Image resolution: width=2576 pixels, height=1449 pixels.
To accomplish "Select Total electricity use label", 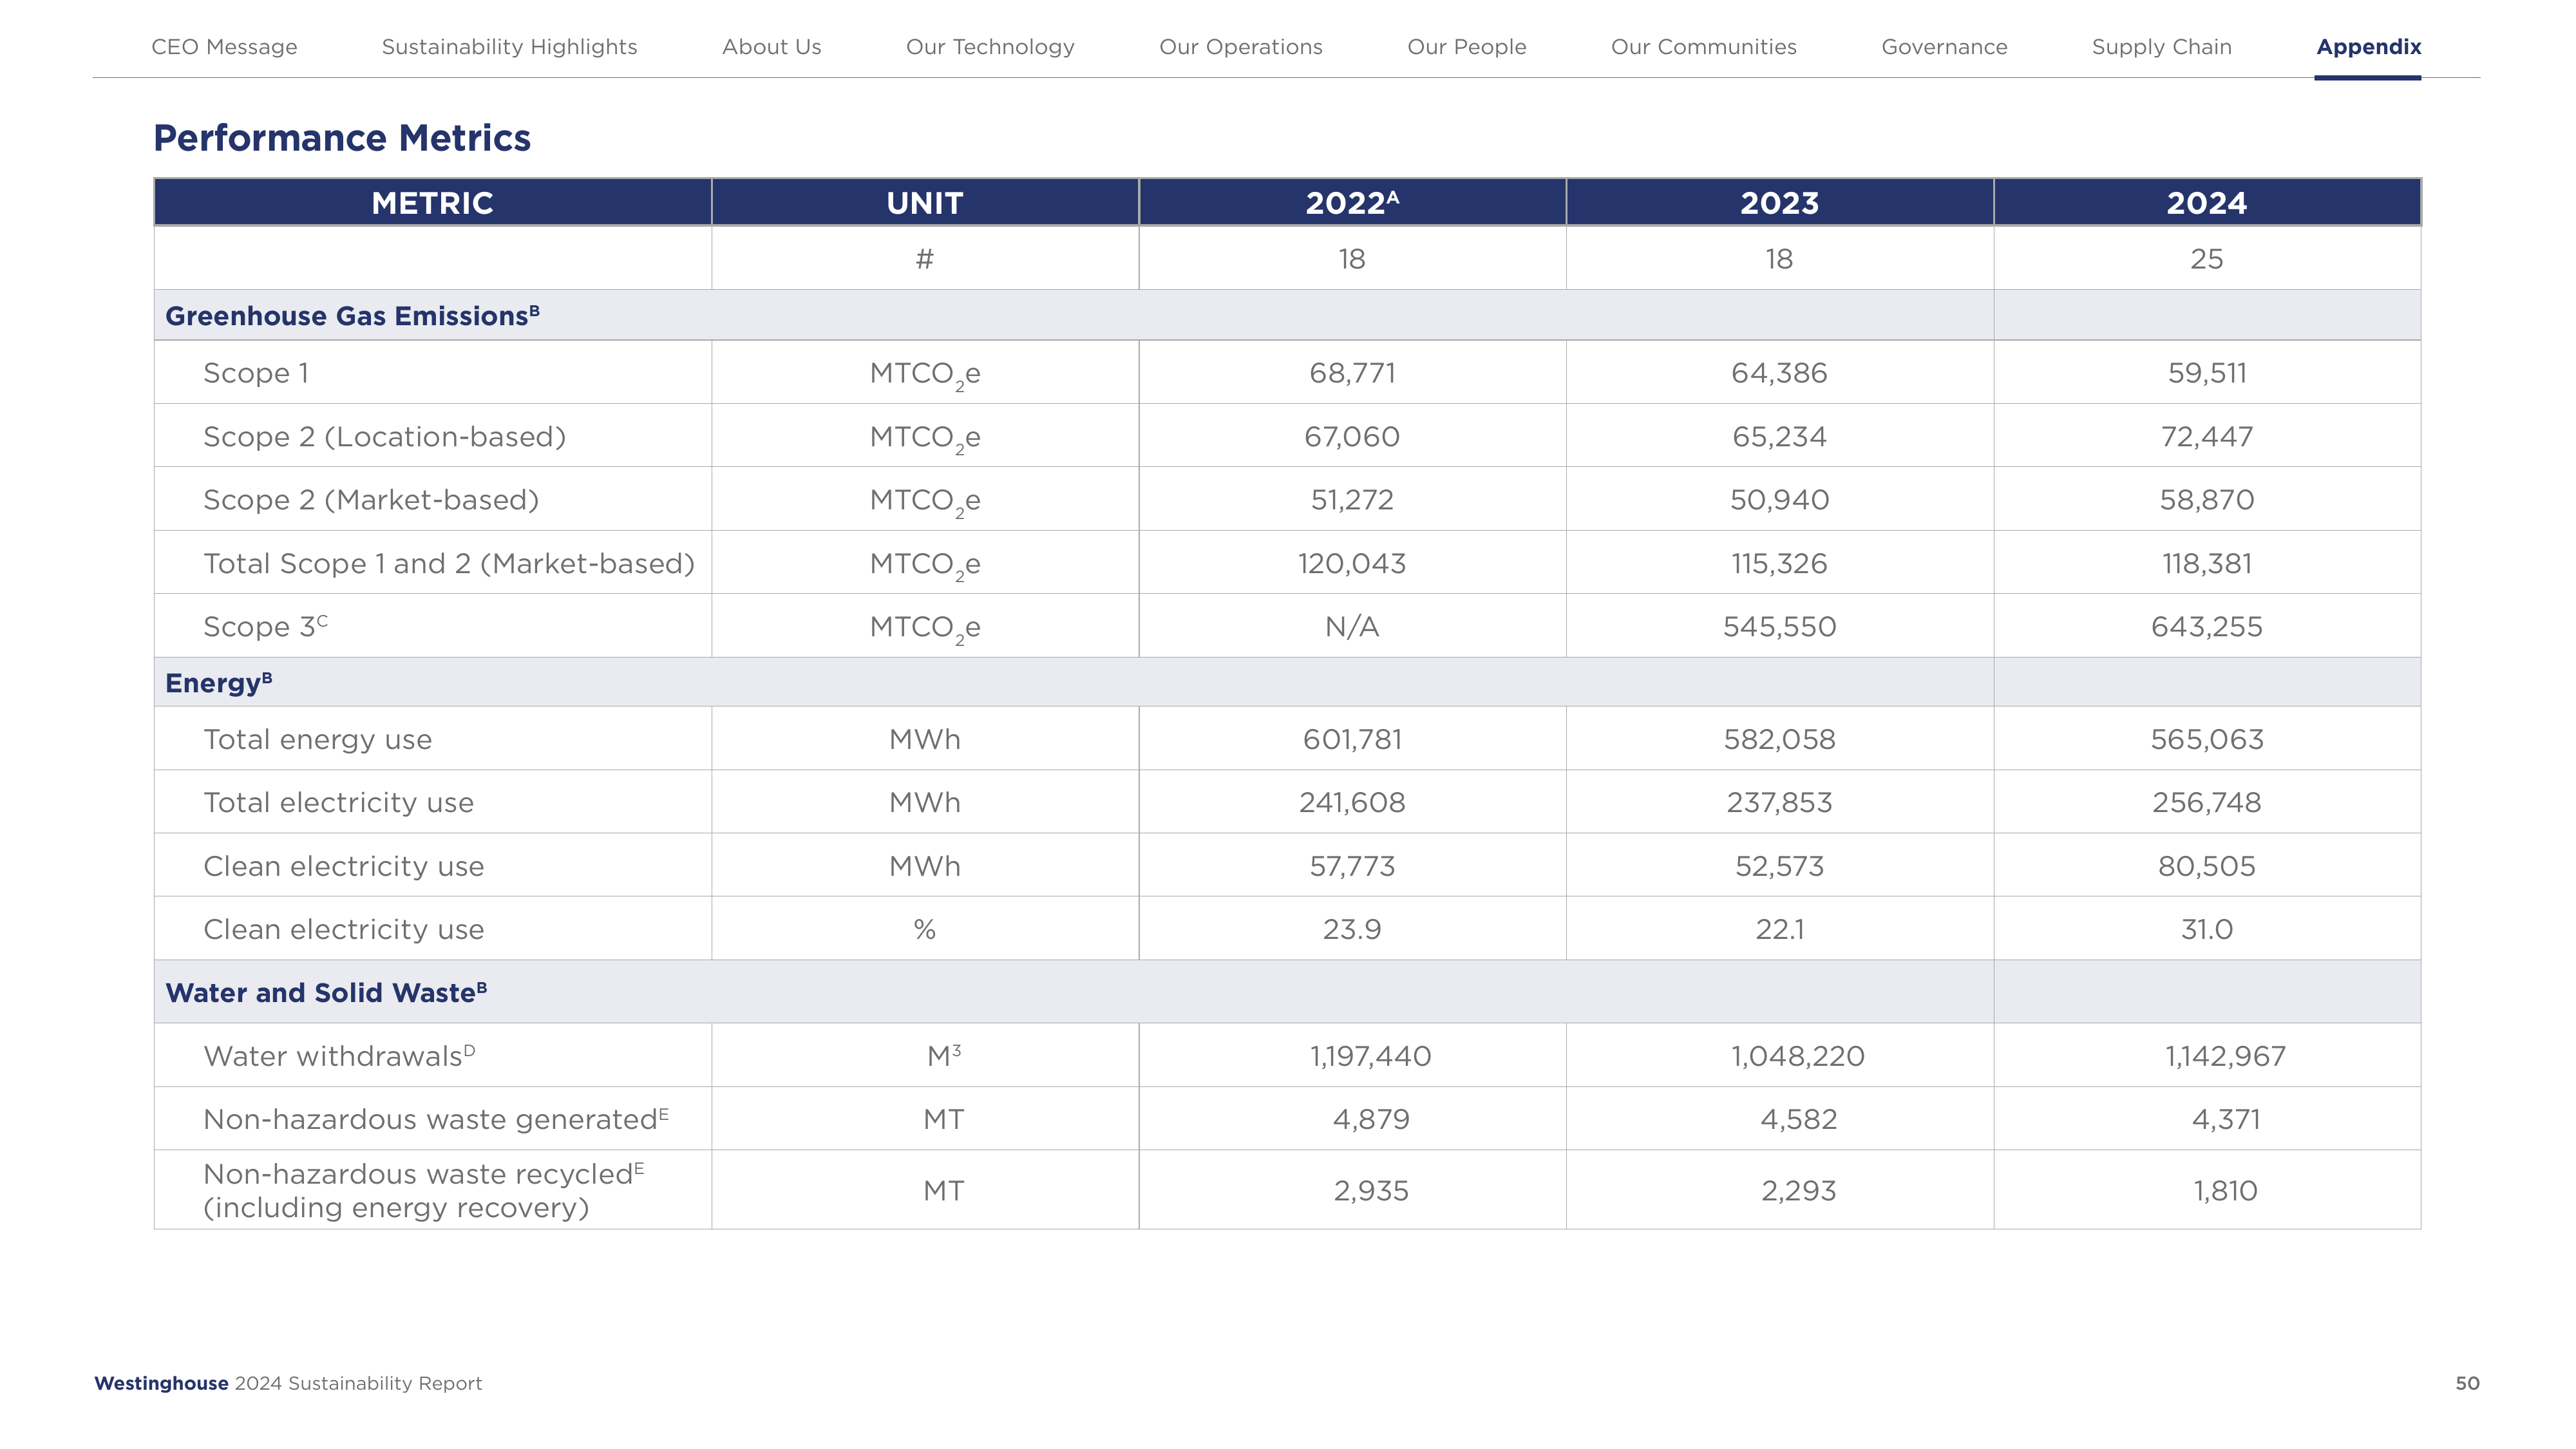I will pos(338,803).
